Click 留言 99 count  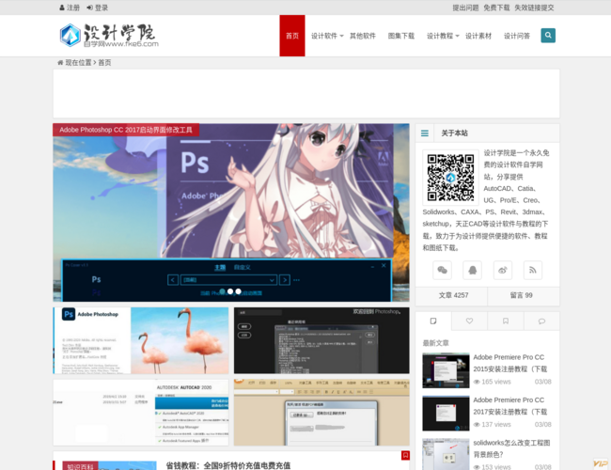(522, 295)
